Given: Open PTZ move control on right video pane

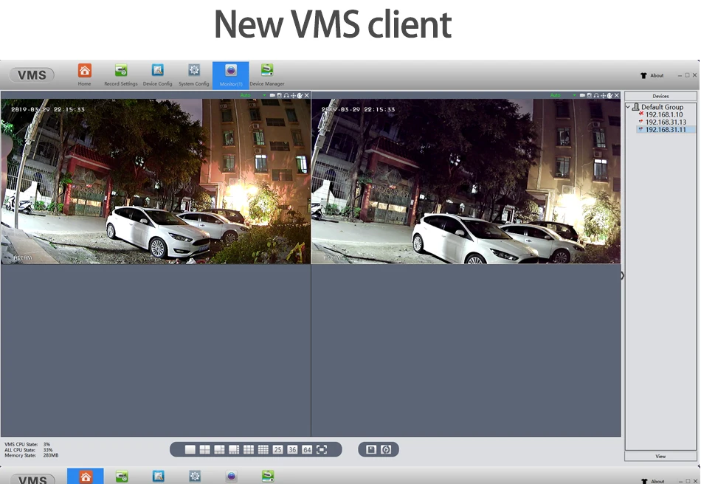Looking at the screenshot, I should pyautogui.click(x=603, y=95).
